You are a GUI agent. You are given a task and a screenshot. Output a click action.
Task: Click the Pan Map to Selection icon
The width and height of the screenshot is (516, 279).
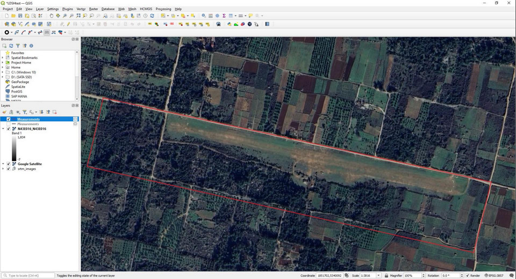pos(58,16)
